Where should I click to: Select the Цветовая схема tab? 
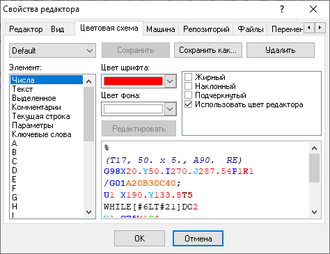(x=109, y=28)
